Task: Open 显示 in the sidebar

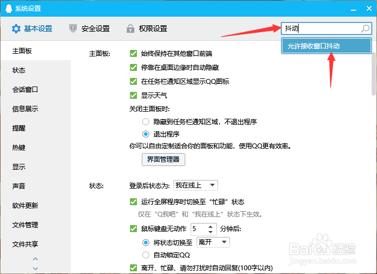Action: (x=35, y=167)
